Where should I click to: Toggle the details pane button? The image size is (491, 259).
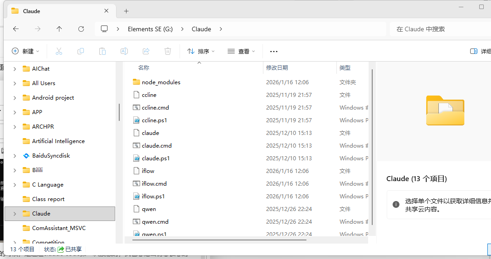coord(480,51)
